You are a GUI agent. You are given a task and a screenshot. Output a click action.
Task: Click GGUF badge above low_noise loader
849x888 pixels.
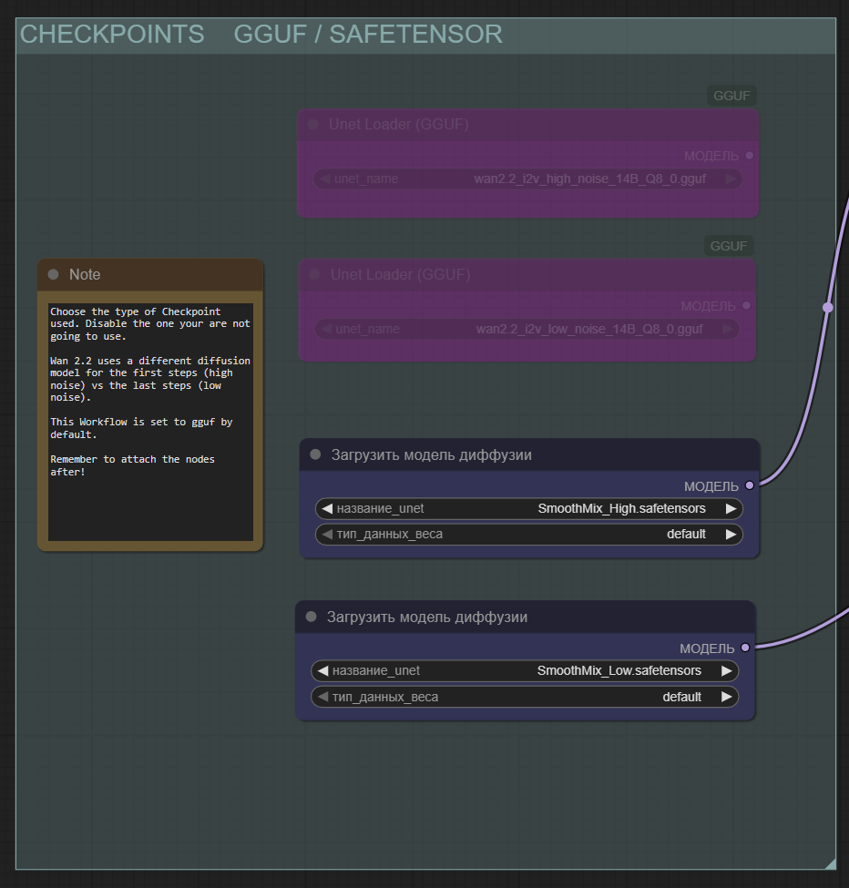pyautogui.click(x=729, y=246)
